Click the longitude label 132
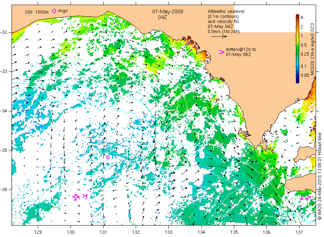This screenshot has height=237, width=324. click(136, 232)
